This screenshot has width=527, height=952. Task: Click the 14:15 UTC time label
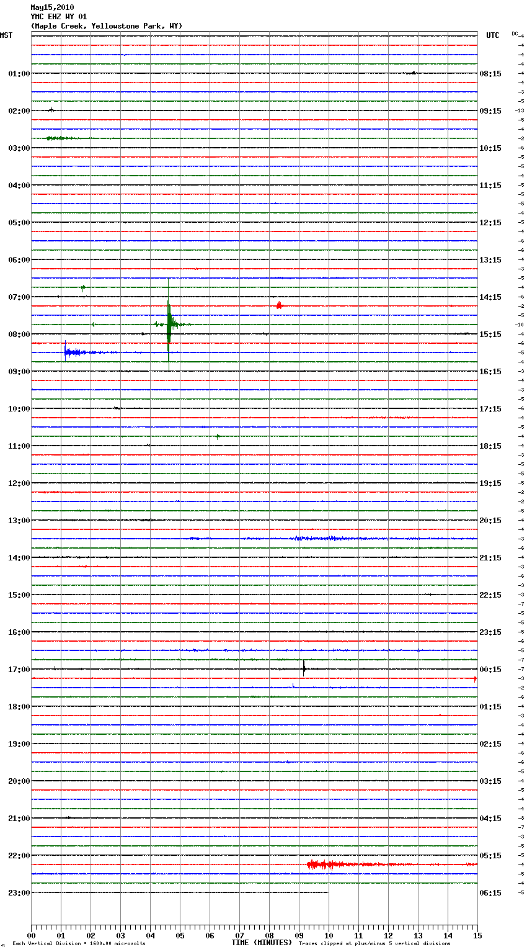coord(490,297)
